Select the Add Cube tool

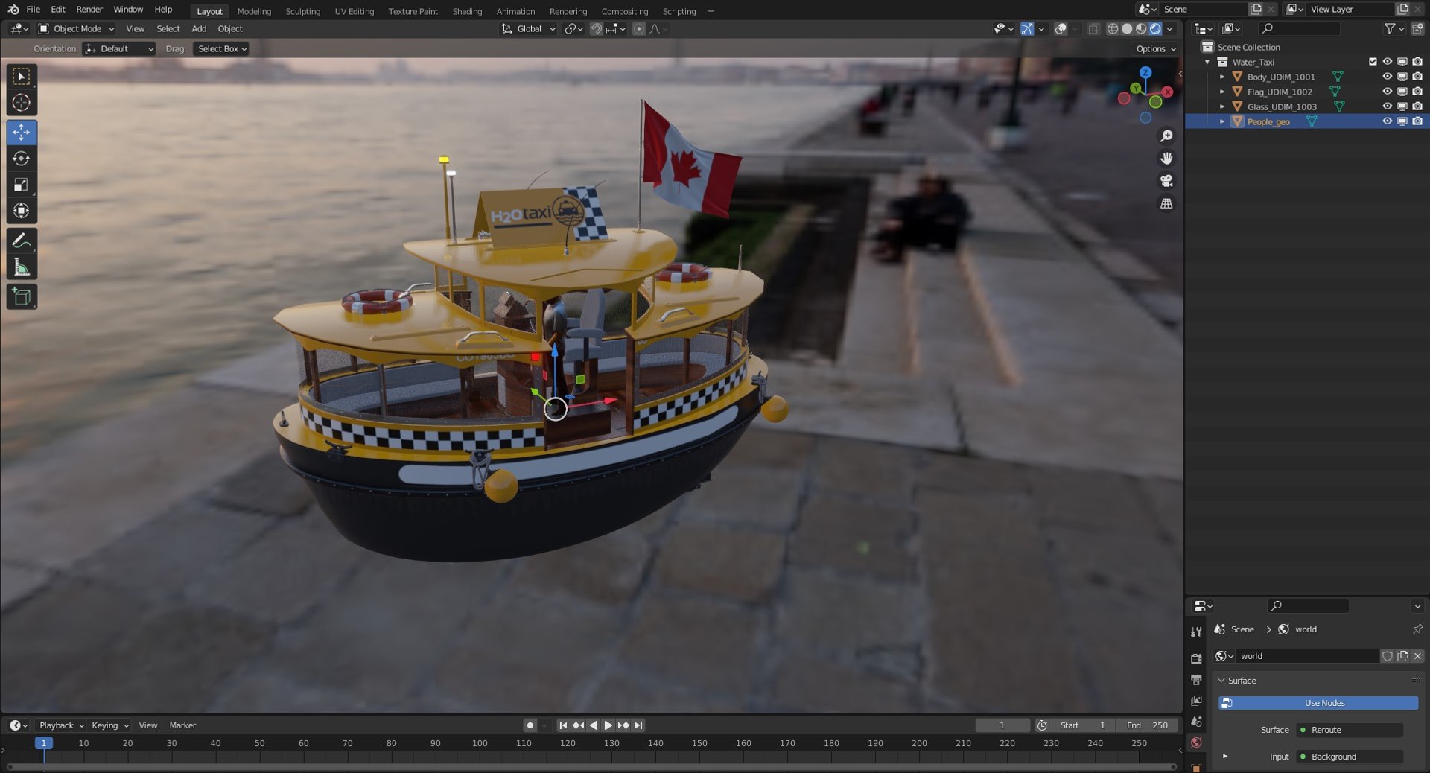22,297
